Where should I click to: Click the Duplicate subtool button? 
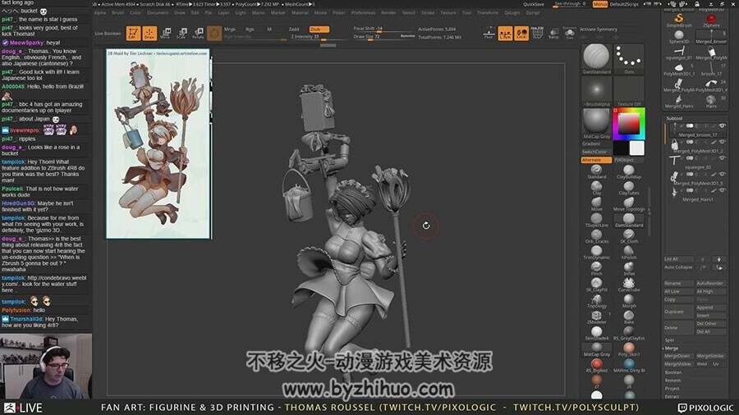[x=674, y=312]
